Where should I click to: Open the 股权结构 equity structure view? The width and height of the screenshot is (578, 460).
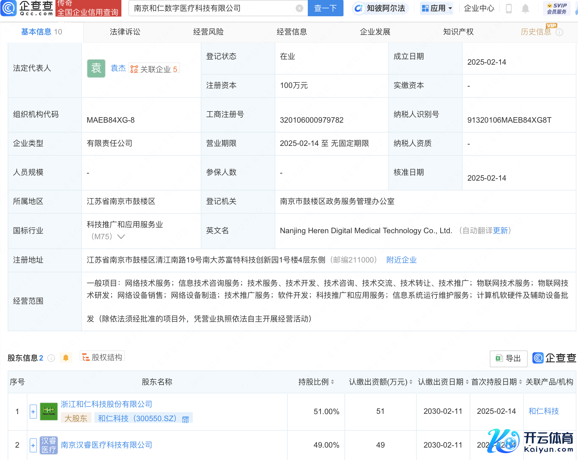(x=102, y=357)
